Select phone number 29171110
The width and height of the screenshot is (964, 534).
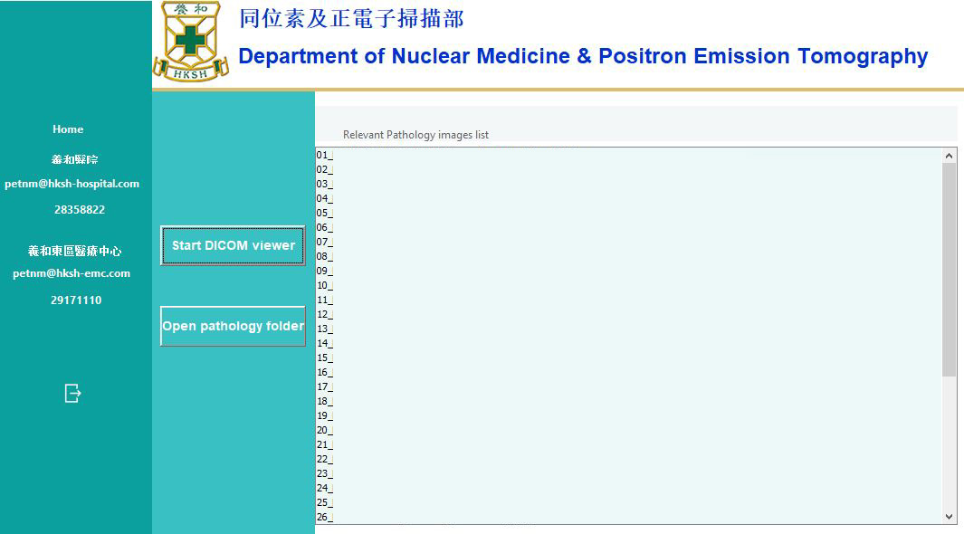76,300
